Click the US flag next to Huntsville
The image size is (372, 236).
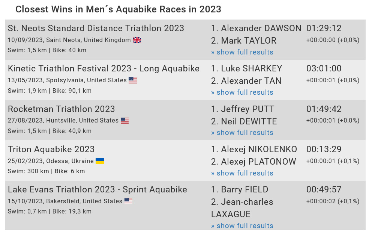pos(124,121)
